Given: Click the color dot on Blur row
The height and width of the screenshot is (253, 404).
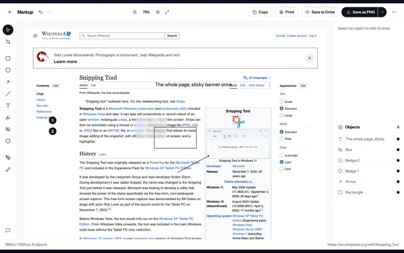Looking at the screenshot, I should 398,150.
